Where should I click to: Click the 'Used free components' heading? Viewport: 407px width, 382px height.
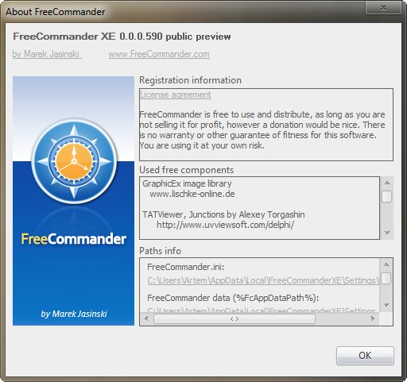pos(187,170)
